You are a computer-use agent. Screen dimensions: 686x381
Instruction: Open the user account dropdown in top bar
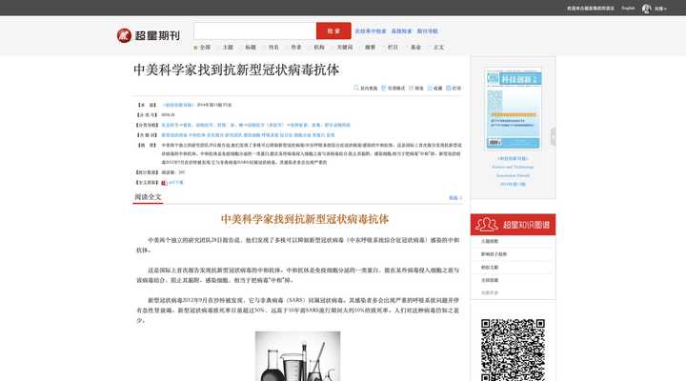tap(660, 9)
